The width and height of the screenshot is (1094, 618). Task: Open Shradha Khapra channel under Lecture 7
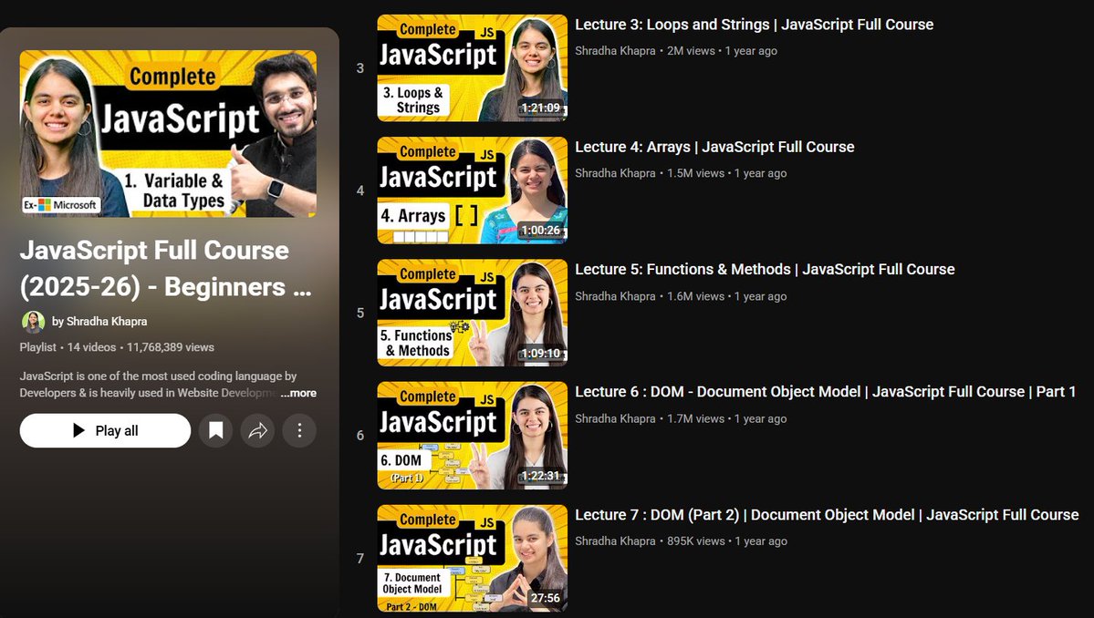[615, 541]
